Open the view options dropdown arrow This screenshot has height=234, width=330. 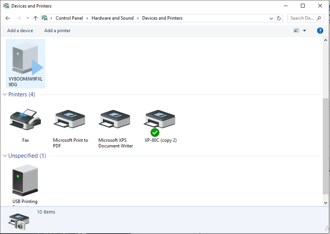point(304,31)
